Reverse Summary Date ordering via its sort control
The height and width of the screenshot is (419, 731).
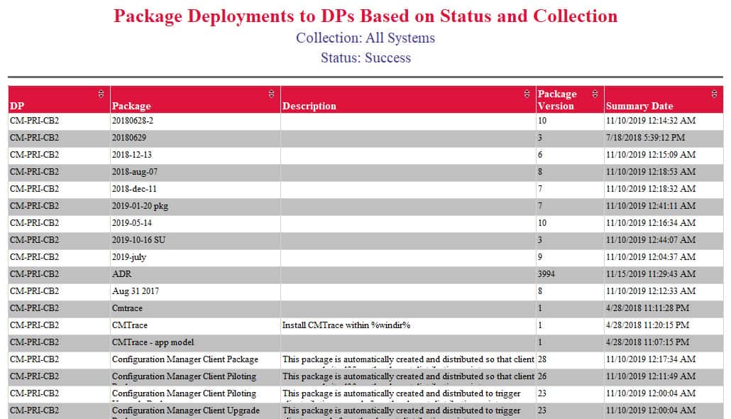[x=715, y=93]
